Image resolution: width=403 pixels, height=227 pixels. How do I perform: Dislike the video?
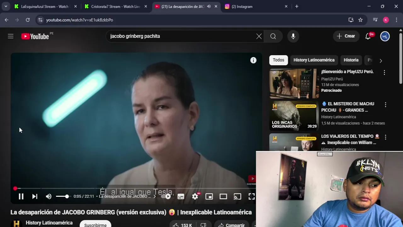(x=203, y=225)
